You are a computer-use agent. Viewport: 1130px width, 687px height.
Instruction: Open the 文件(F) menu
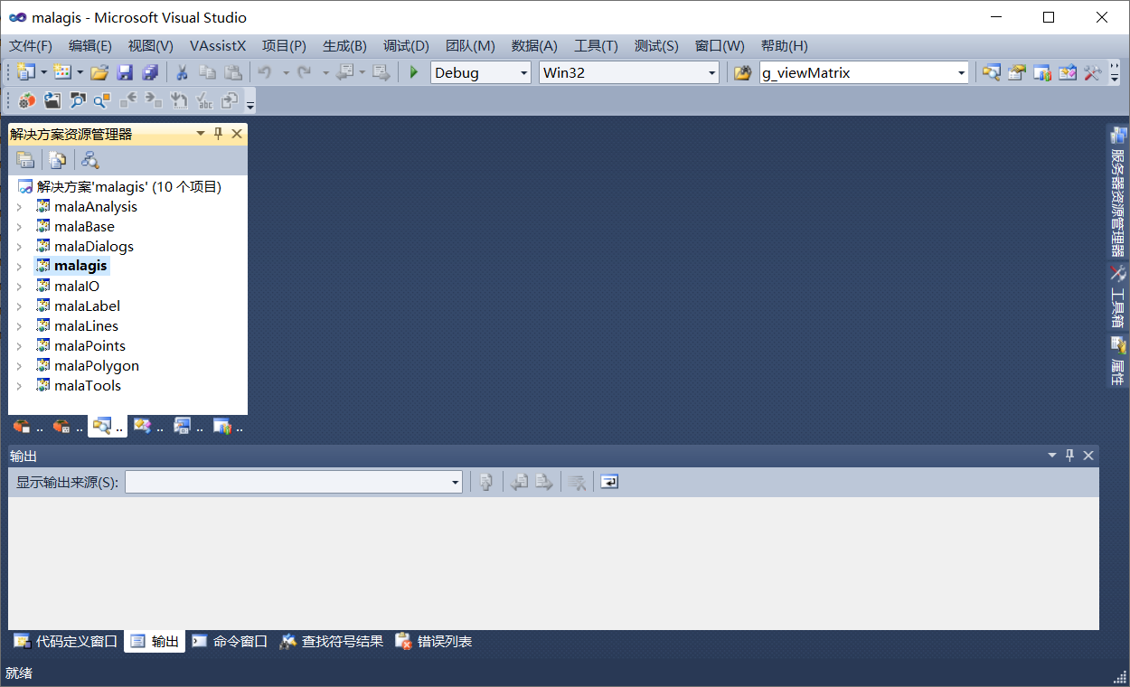[x=31, y=46]
